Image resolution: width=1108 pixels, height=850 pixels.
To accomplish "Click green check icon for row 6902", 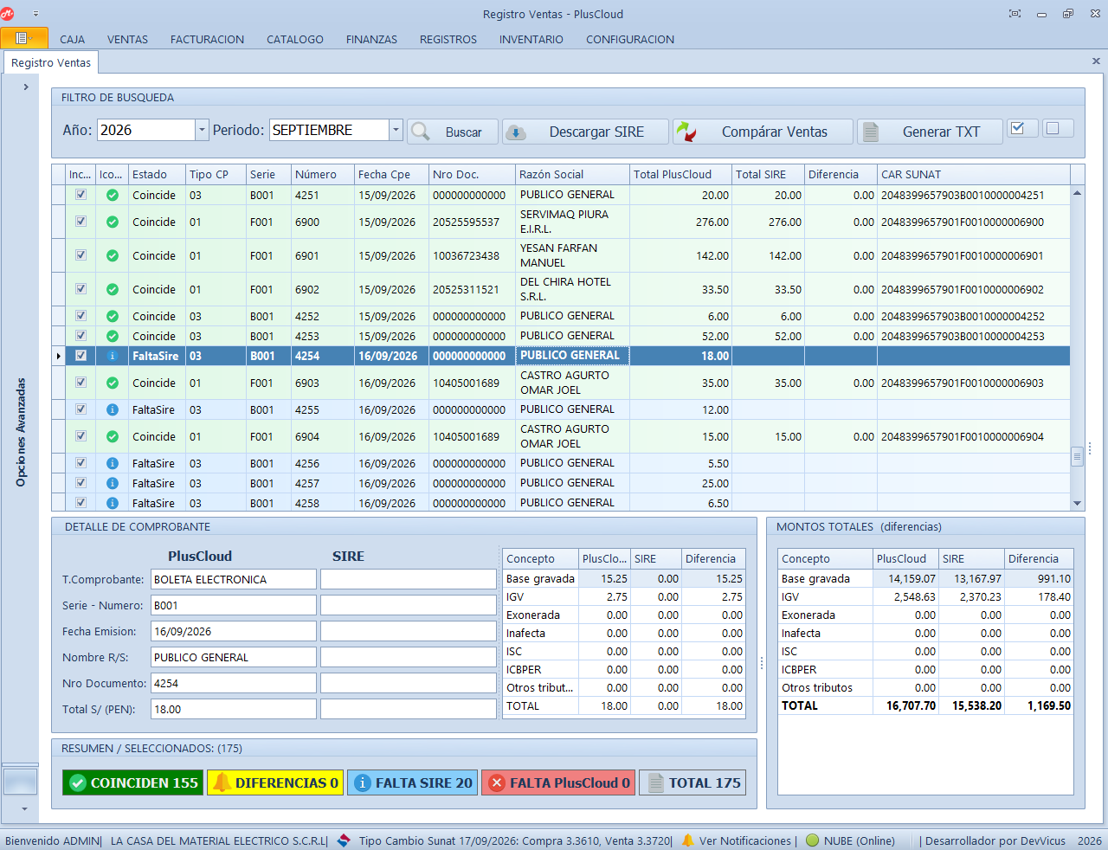I will pyautogui.click(x=113, y=290).
